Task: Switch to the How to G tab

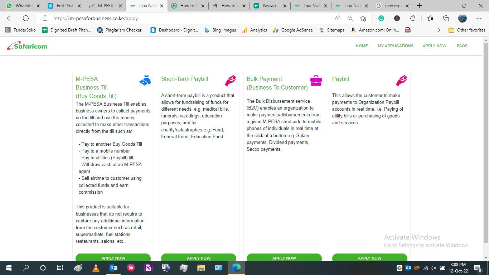Action: [188, 6]
